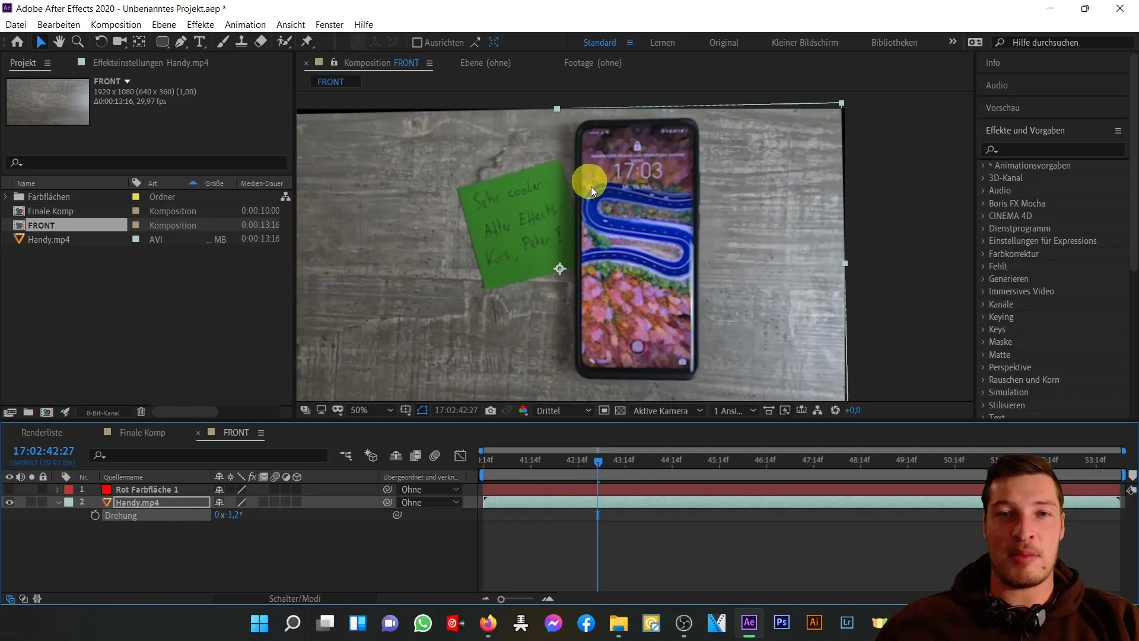
Task: Open the Komposition menu
Action: pyautogui.click(x=116, y=25)
